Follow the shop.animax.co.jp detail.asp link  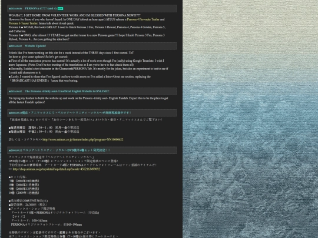[x=56, y=169]
